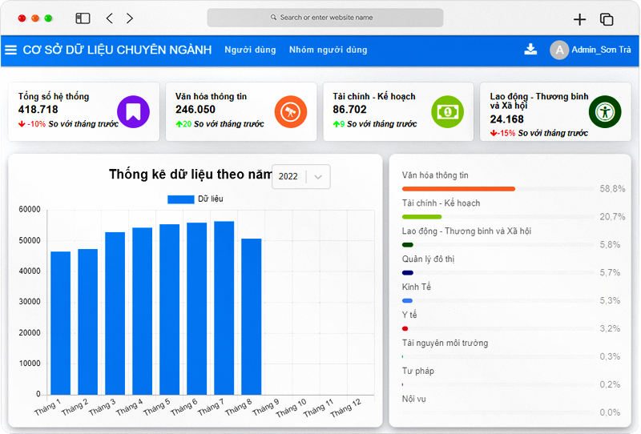Viewport: 641px width, 434px height.
Task: Click the download icon in header
Action: point(530,49)
